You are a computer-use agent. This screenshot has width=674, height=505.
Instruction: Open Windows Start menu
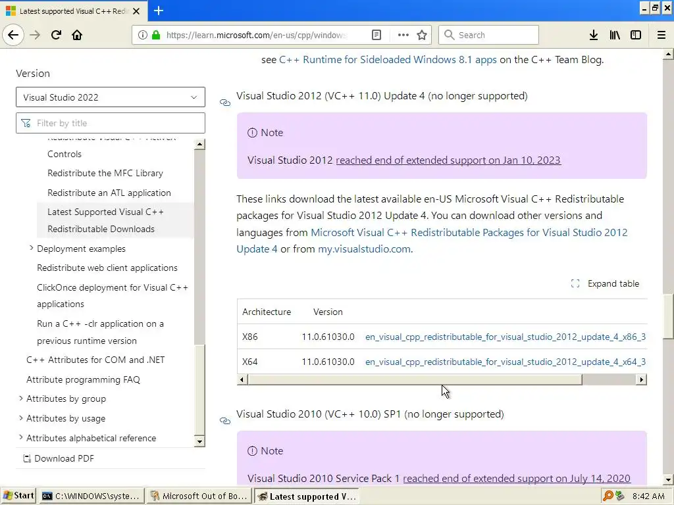(x=18, y=496)
